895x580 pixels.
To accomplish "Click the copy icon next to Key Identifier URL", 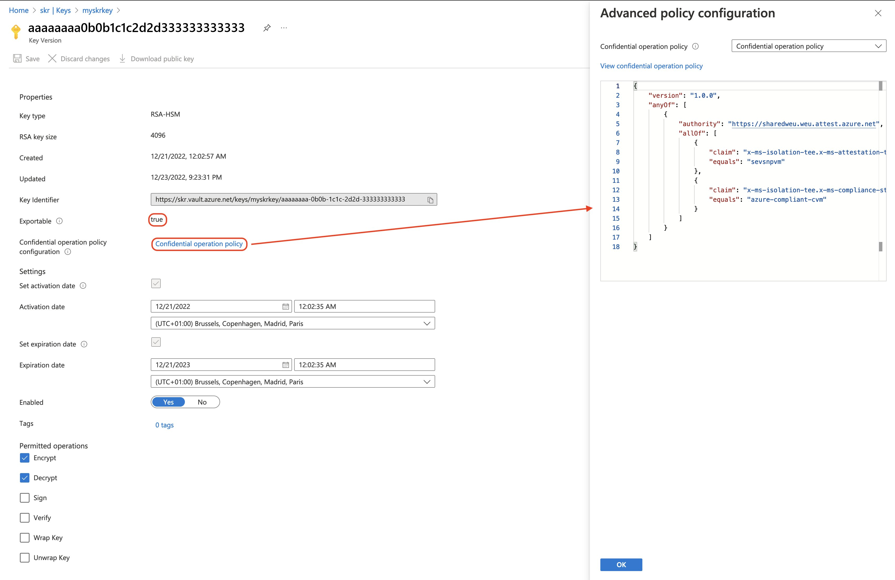I will tap(430, 199).
